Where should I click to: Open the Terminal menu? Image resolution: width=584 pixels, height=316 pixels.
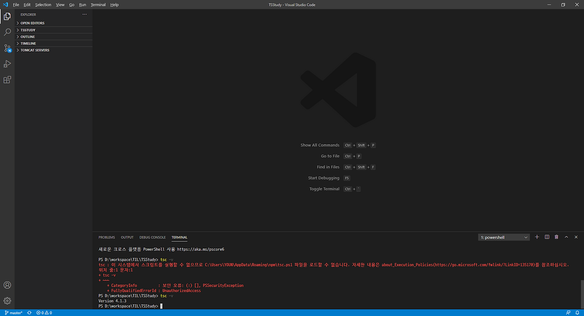[x=98, y=5]
